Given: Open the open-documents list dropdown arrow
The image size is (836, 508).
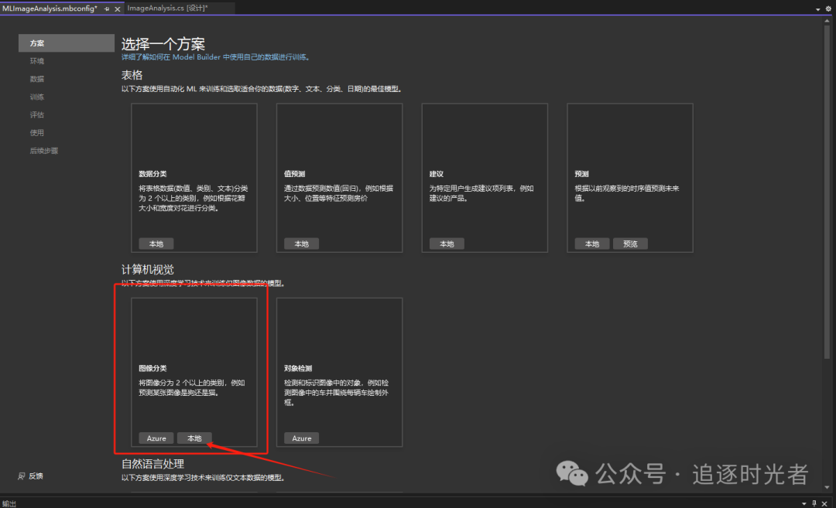Looking at the screenshot, I should [x=818, y=8].
